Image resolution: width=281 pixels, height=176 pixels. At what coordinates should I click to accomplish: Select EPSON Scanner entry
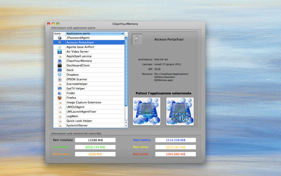click(x=89, y=80)
